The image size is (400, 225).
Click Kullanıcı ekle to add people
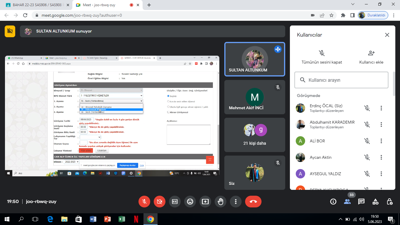(371, 57)
